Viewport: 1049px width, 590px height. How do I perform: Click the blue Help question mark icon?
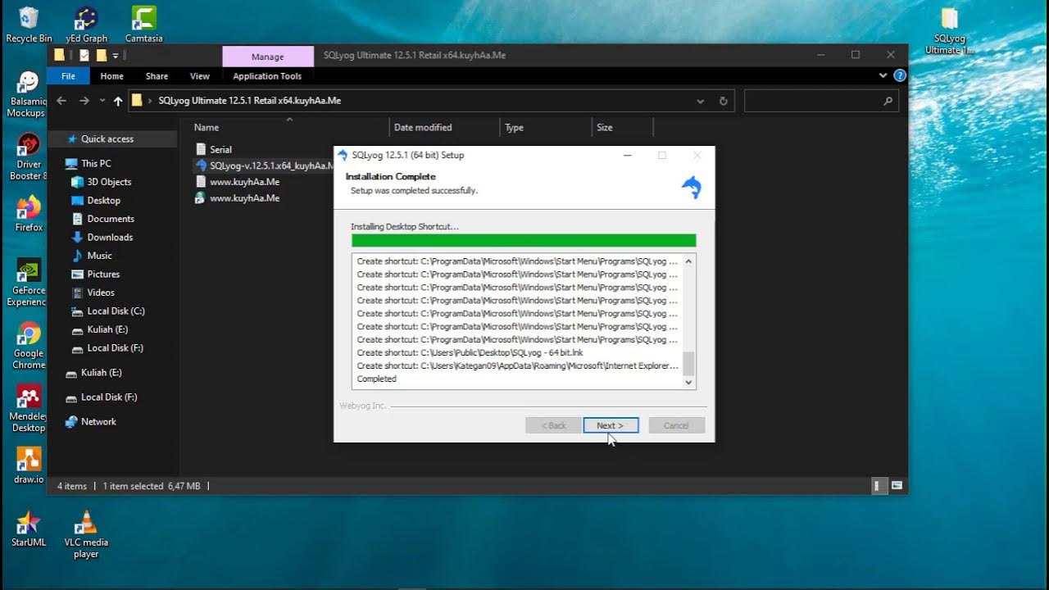click(x=900, y=75)
